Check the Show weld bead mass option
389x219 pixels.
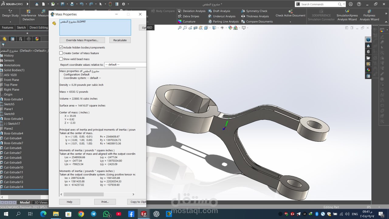coord(61,59)
